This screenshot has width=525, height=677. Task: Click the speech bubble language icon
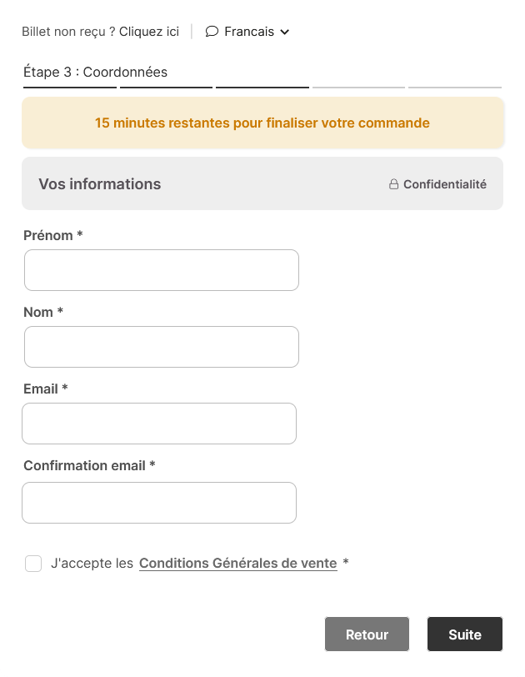tap(212, 32)
